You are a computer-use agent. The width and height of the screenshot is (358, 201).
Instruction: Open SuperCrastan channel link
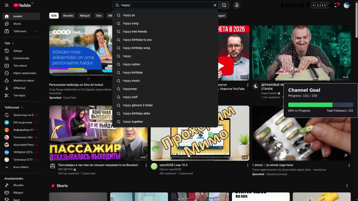point(269,94)
